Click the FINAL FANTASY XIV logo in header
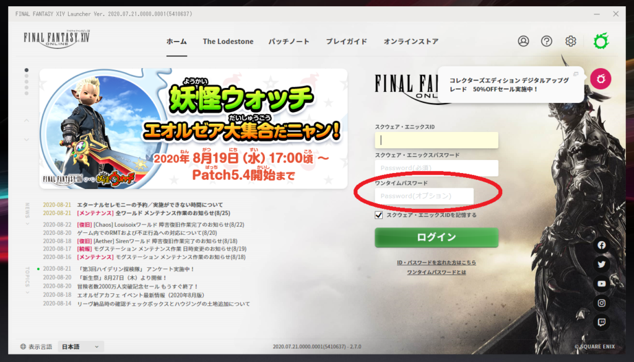Image resolution: width=634 pixels, height=362 pixels. pyautogui.click(x=56, y=39)
